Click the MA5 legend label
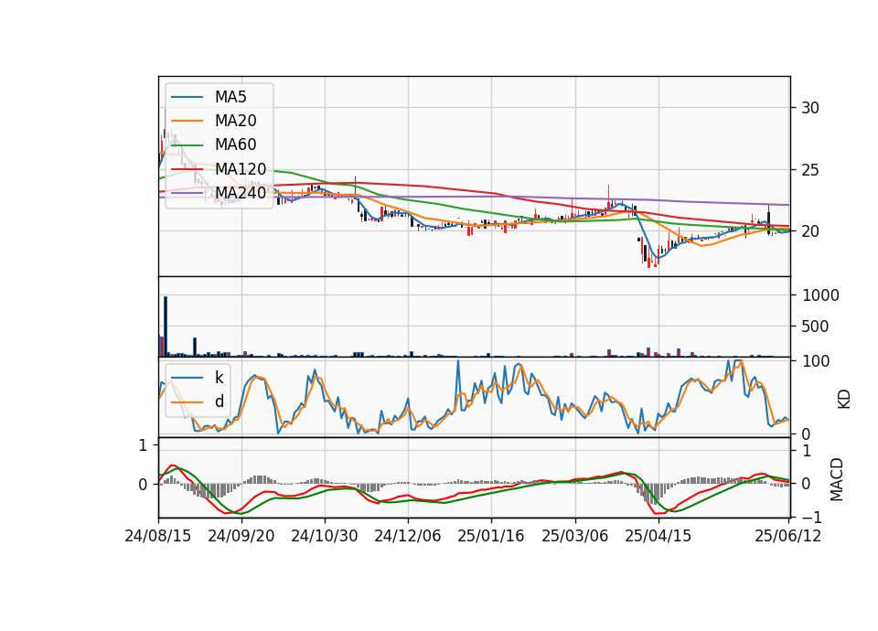The width and height of the screenshot is (878, 631). pyautogui.click(x=230, y=97)
